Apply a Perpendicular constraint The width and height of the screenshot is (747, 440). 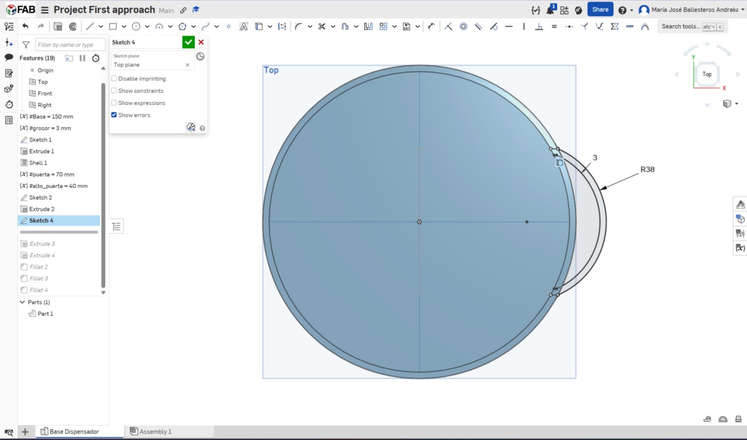[x=540, y=27]
